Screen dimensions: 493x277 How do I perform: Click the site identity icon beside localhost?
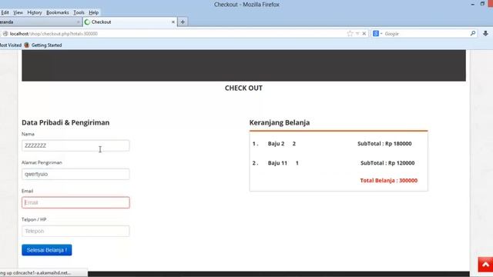pos(5,34)
